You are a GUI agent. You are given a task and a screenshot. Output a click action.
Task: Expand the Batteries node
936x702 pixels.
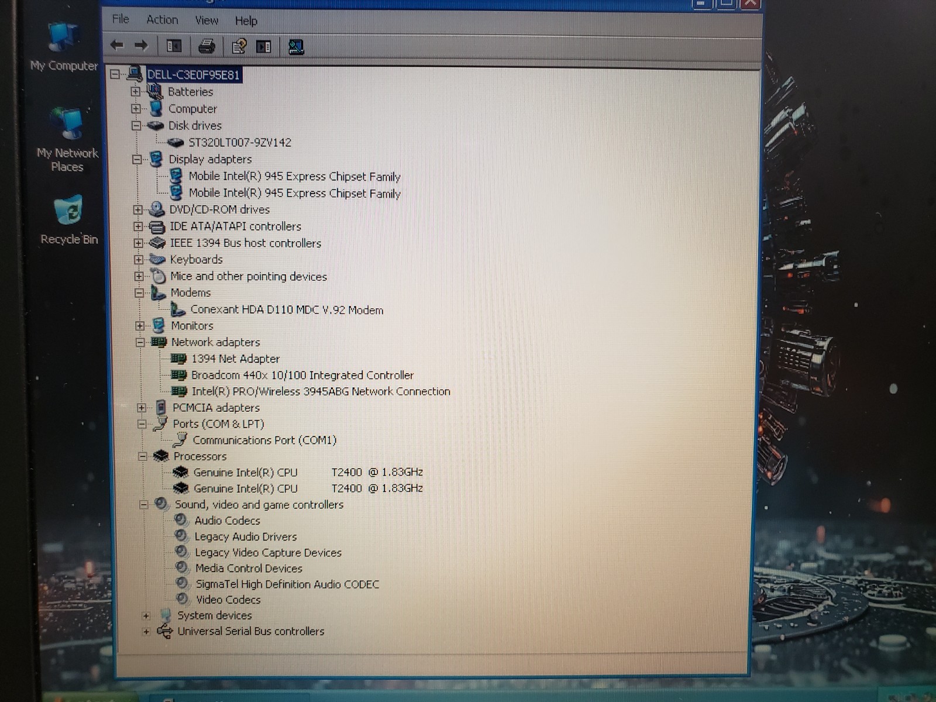pyautogui.click(x=135, y=91)
